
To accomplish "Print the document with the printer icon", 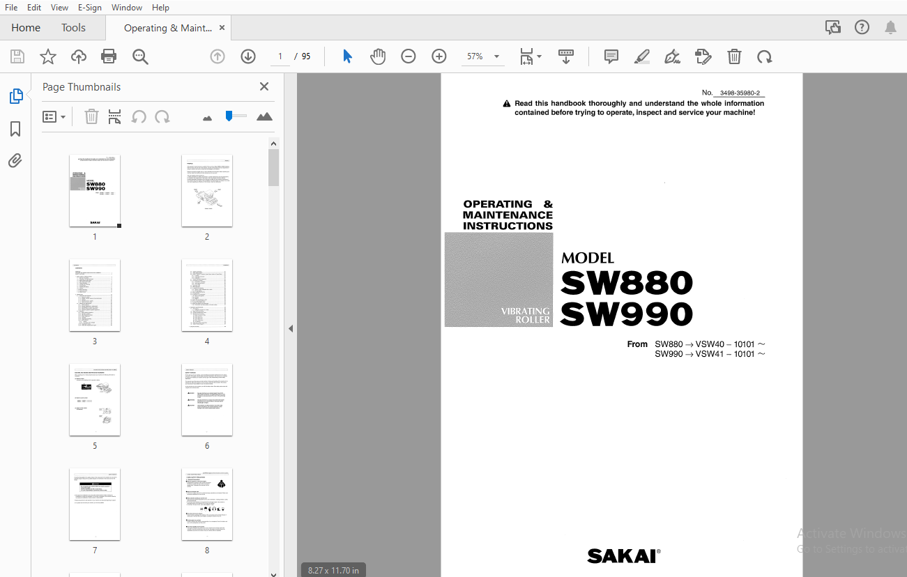I will [x=109, y=56].
